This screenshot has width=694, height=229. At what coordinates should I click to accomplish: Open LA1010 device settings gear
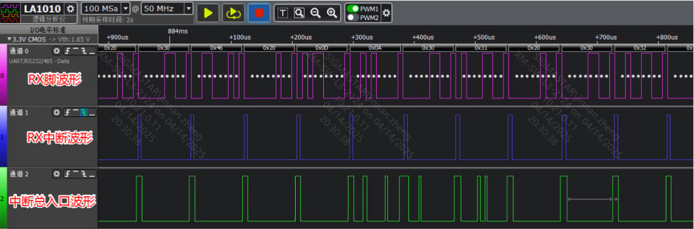coord(70,8)
